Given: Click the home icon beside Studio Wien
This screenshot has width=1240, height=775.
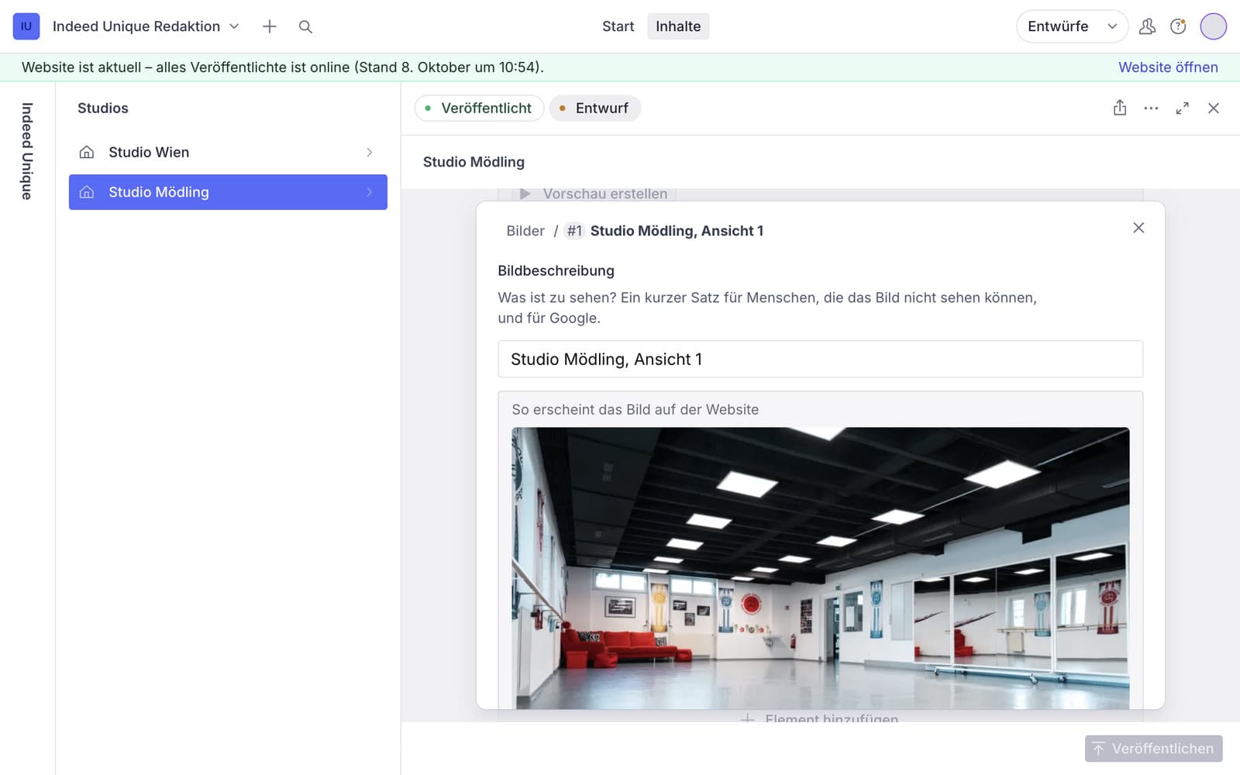Looking at the screenshot, I should (87, 153).
